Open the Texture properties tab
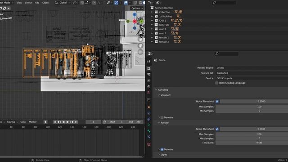This screenshot has height=162, width=288. click(149, 144)
